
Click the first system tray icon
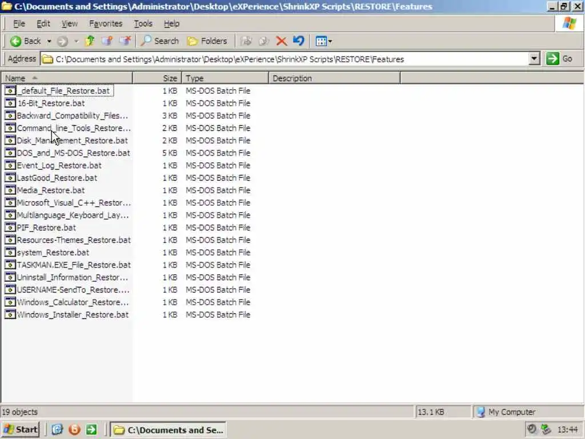coord(532,429)
